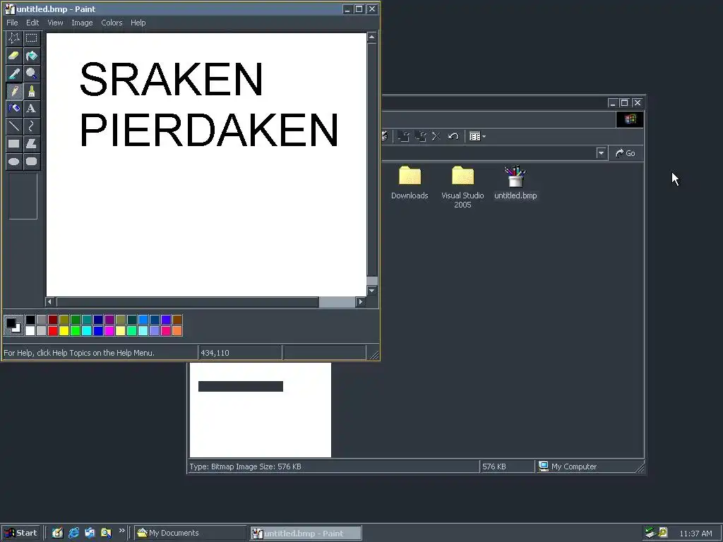Choose the Eraser tool
Image resolution: width=723 pixels, height=542 pixels.
tap(14, 56)
